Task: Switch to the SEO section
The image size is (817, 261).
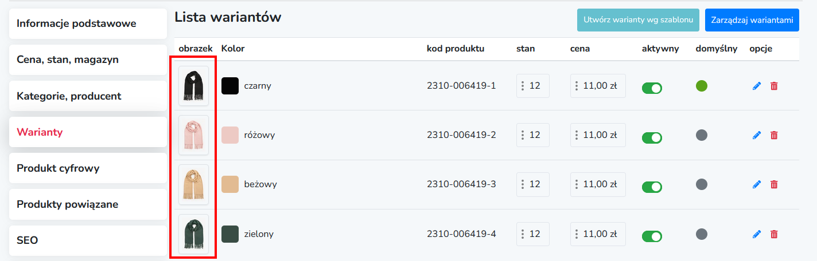Action: coord(88,240)
